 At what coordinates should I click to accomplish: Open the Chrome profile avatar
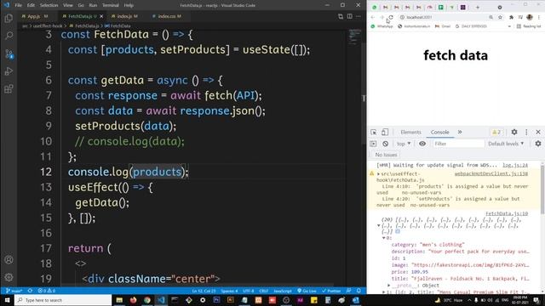[530, 17]
